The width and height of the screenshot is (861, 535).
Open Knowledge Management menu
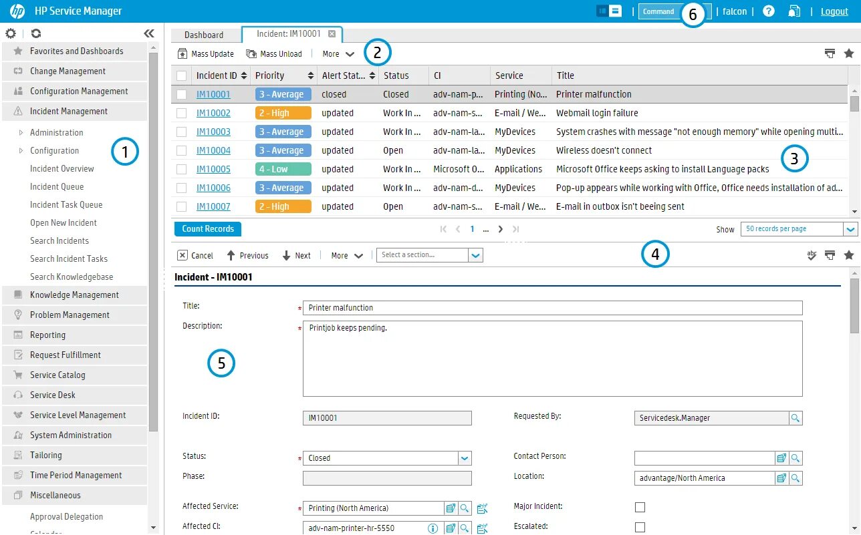(74, 295)
